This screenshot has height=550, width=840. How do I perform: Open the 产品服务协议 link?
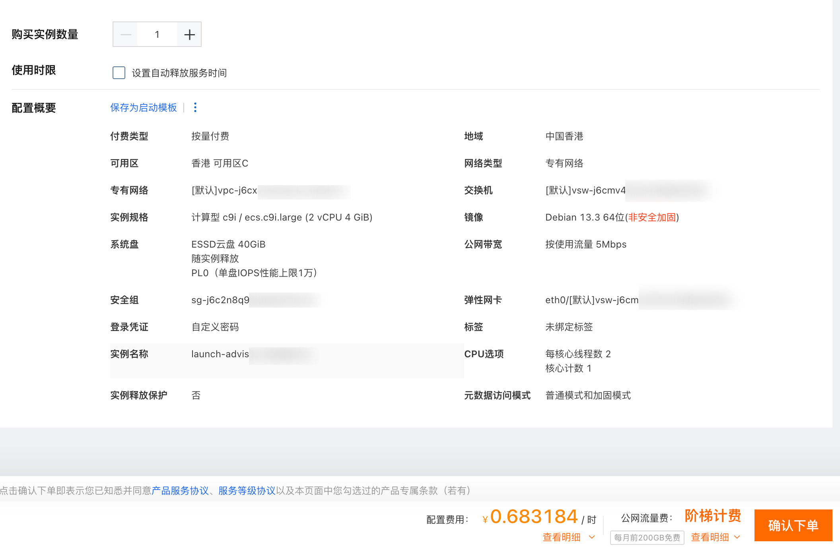[180, 491]
